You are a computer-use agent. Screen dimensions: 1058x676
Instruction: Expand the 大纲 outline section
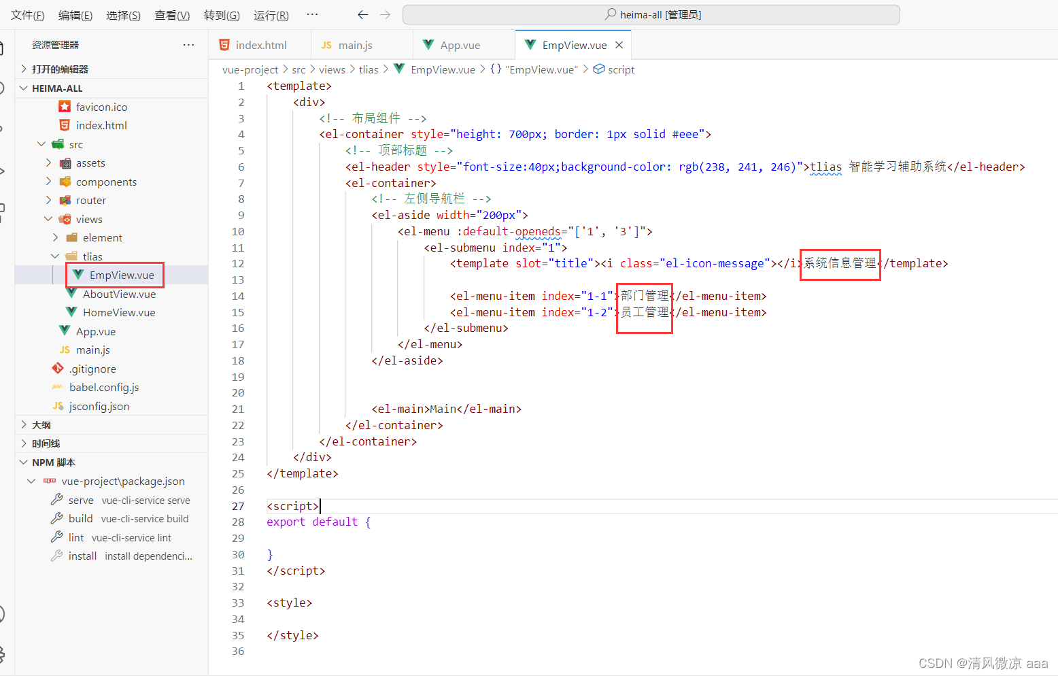point(112,425)
